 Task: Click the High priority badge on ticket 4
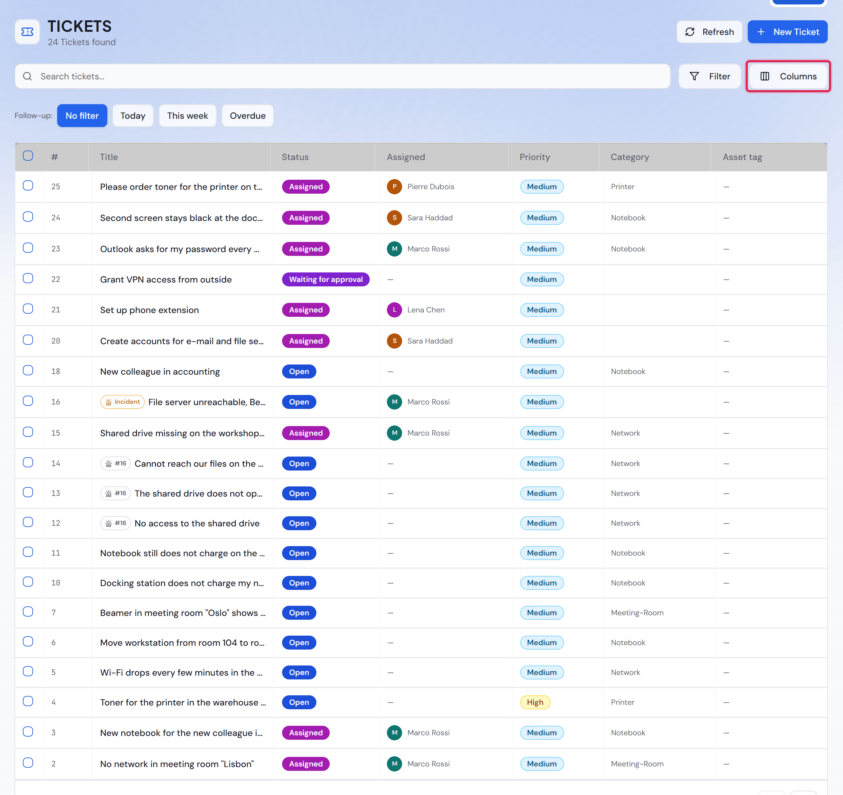(535, 702)
